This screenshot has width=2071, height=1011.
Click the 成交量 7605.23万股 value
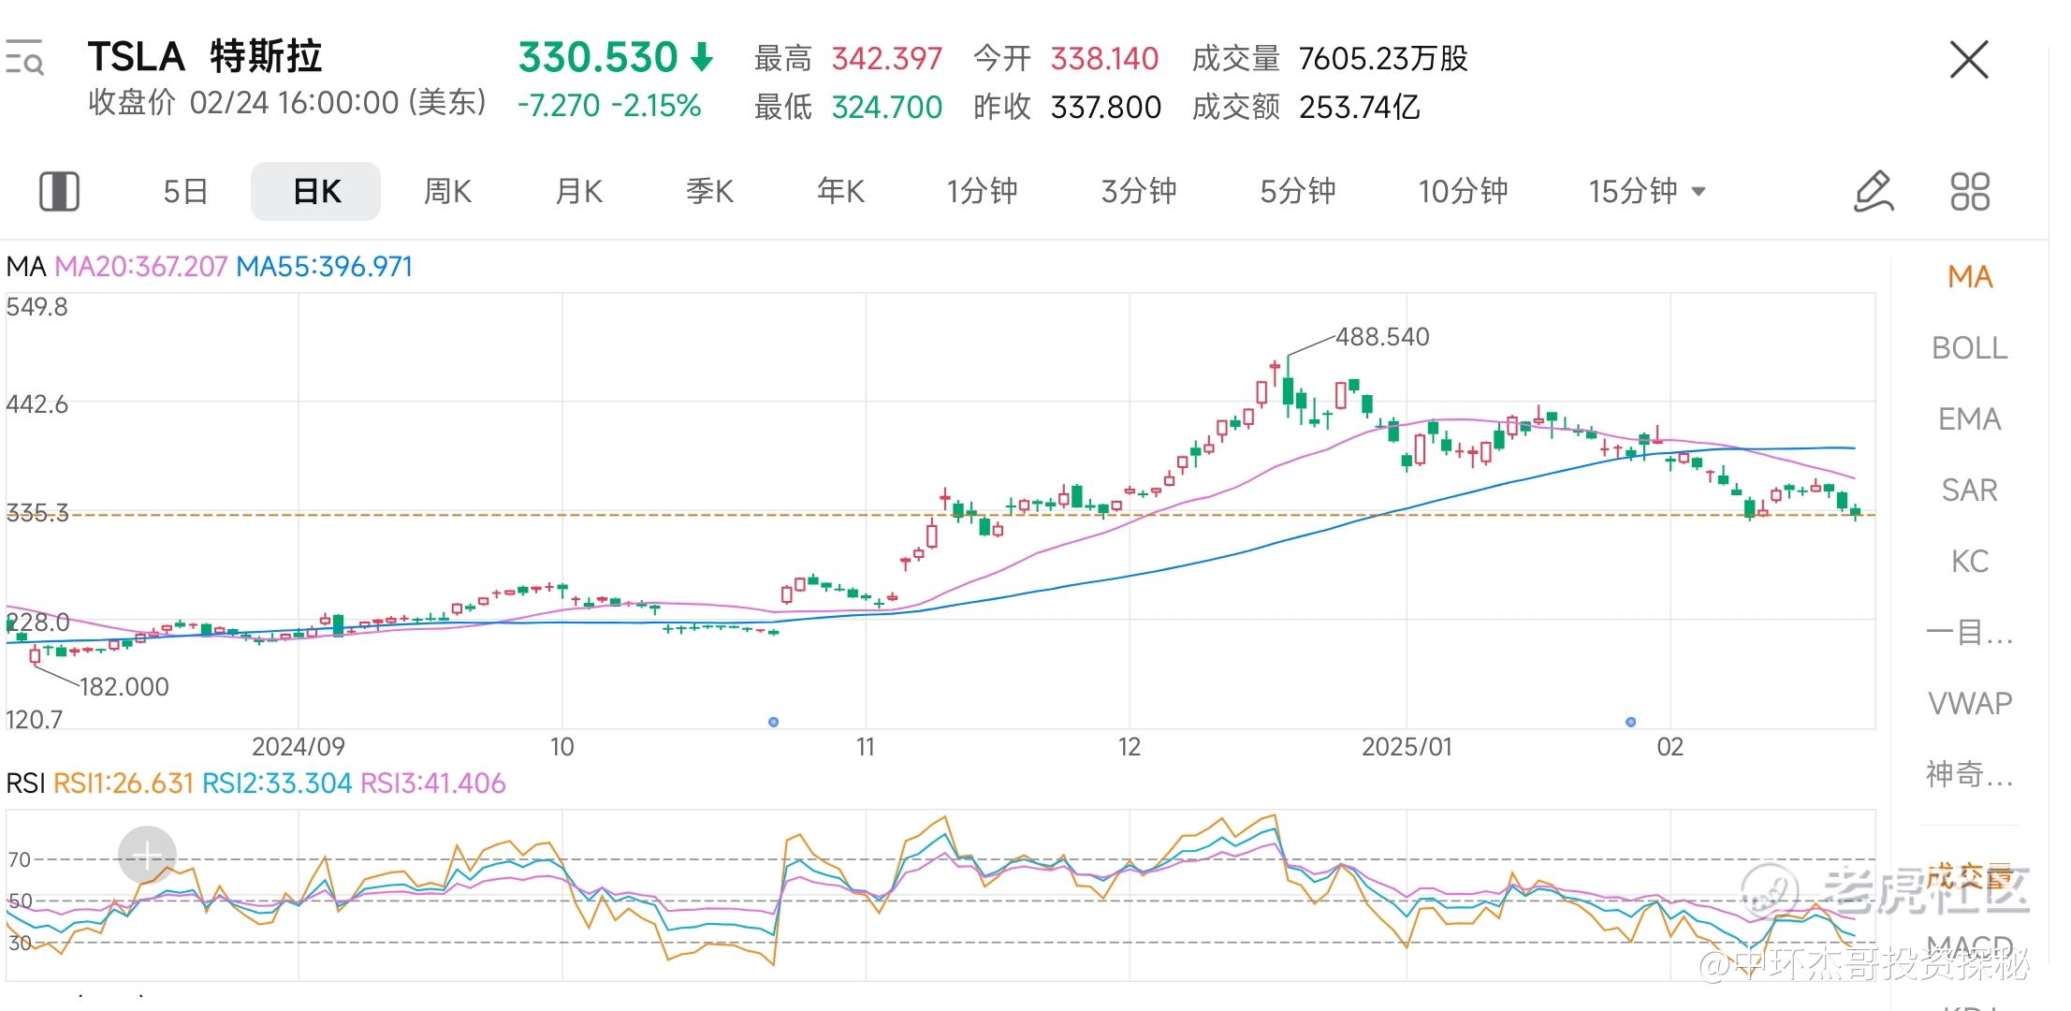click(1383, 59)
